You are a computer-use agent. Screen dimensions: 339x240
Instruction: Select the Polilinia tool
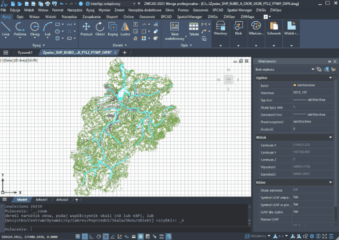20,28
